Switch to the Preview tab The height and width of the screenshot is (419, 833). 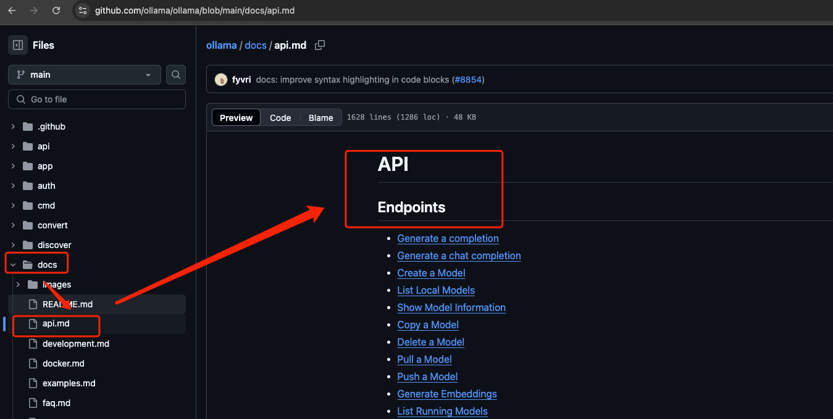pos(237,118)
